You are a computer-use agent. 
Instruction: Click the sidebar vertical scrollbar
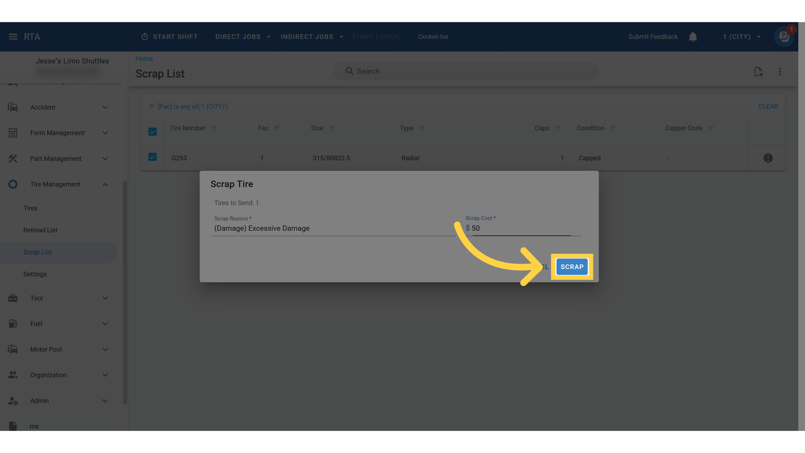(x=125, y=292)
